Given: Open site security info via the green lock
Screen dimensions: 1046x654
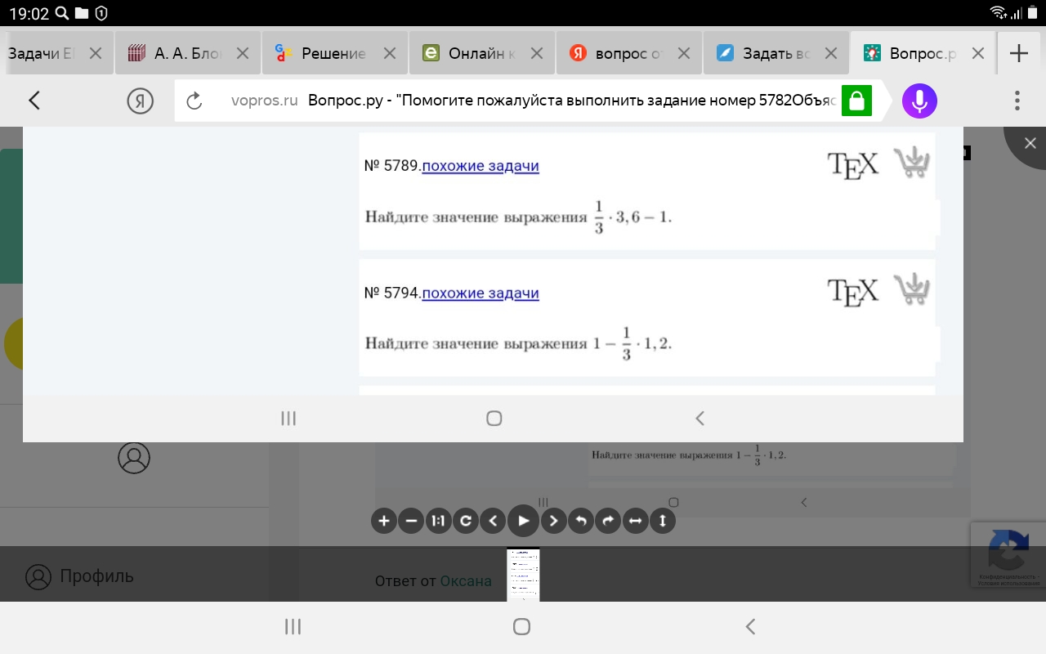Looking at the screenshot, I should pos(856,100).
